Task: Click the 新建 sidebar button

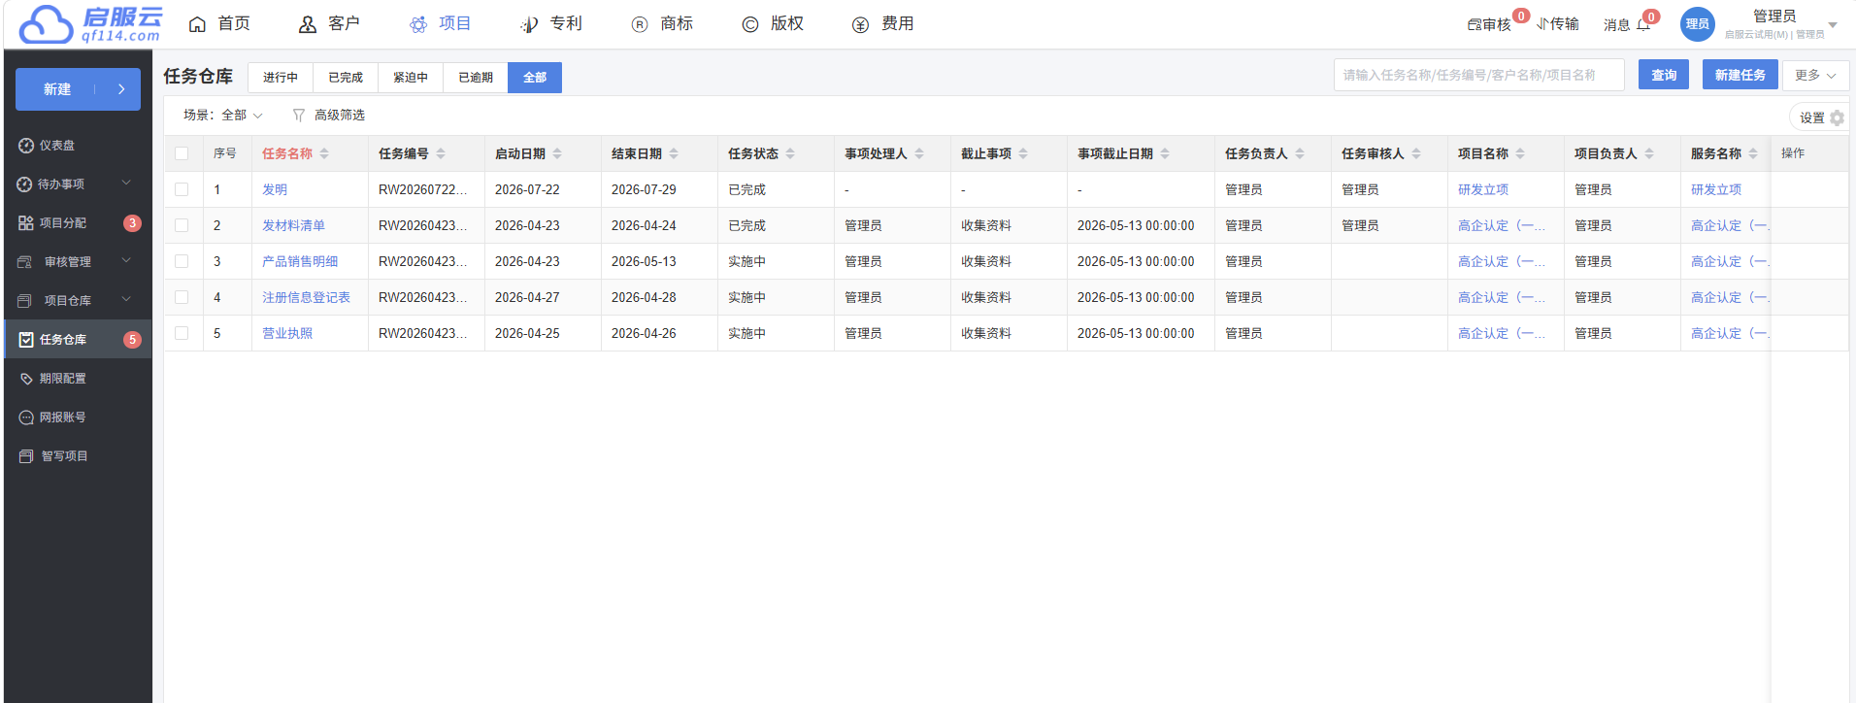Action: 78,89
